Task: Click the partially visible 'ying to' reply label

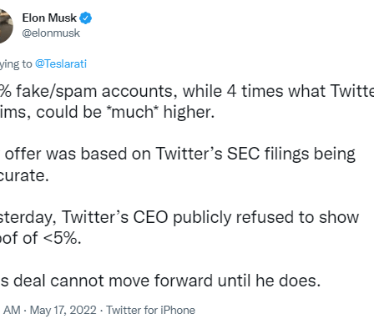Action: [16, 64]
